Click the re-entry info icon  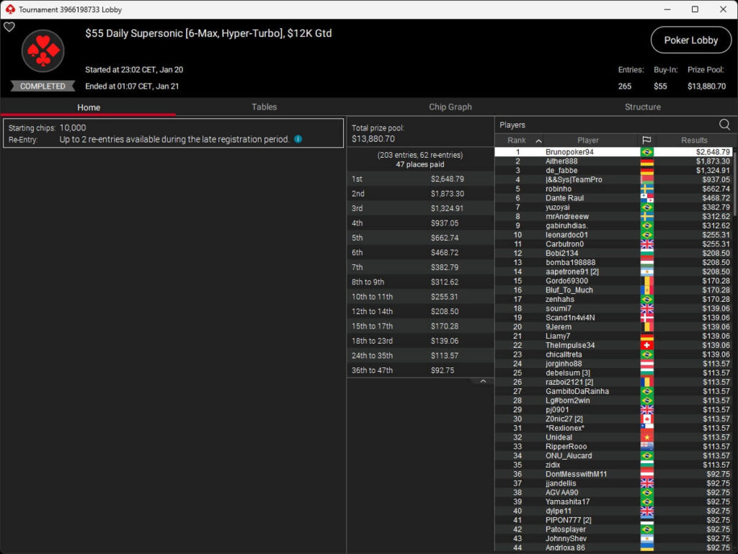(x=298, y=139)
